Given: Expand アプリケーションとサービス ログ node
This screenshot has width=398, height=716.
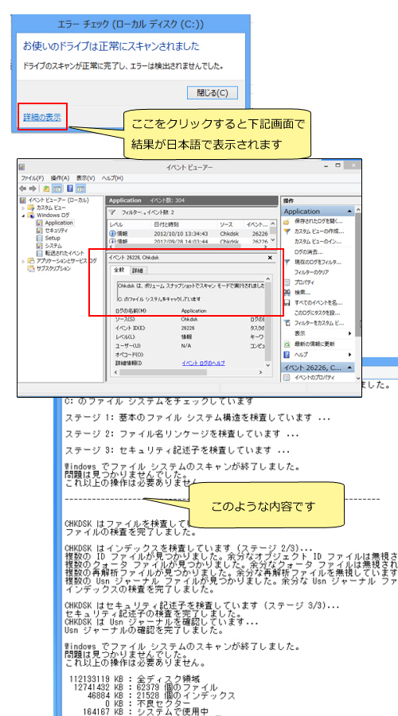Looking at the screenshot, I should pos(23,261).
